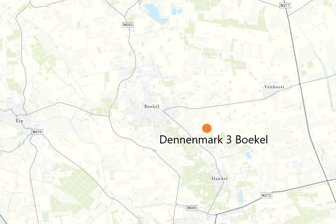Click the small pond beside the large lake

177,11
